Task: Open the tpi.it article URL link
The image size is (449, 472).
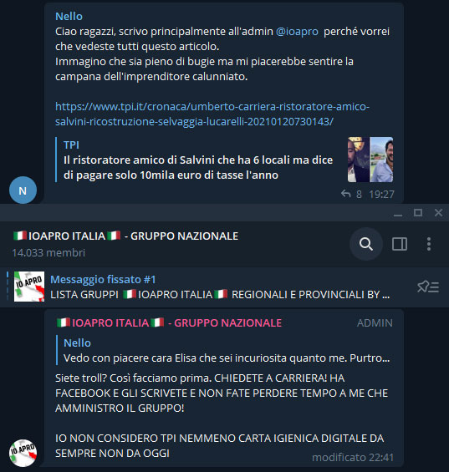Action: tap(212, 114)
